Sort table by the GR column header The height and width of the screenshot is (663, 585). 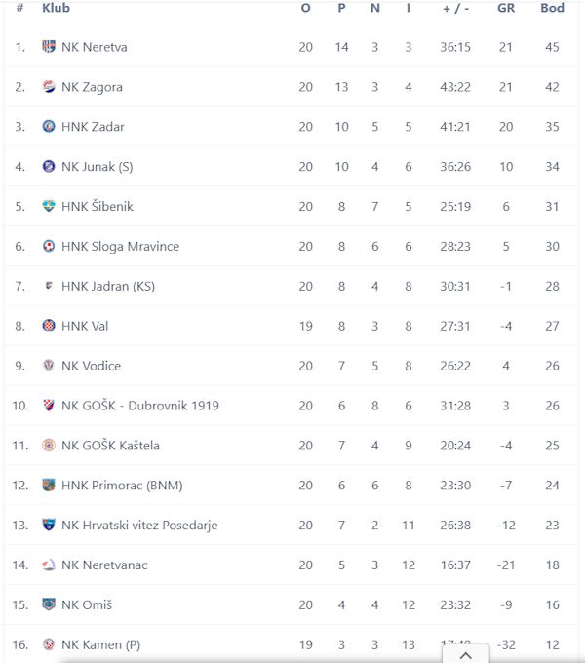[505, 9]
